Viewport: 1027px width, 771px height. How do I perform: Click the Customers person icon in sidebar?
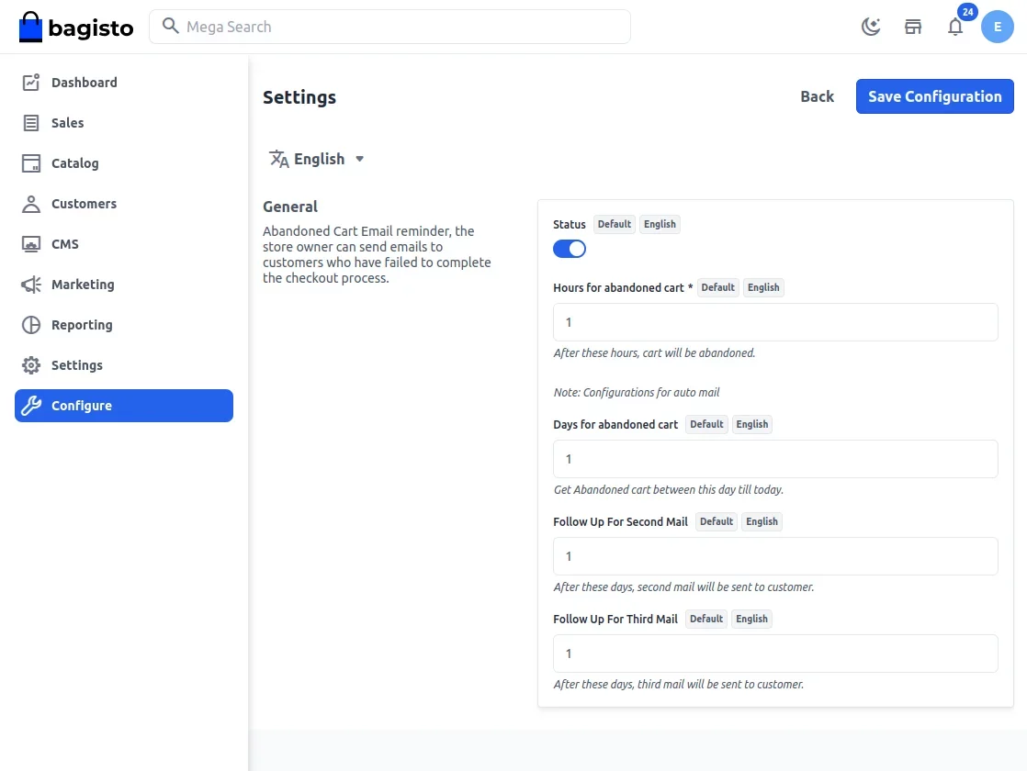(x=31, y=204)
